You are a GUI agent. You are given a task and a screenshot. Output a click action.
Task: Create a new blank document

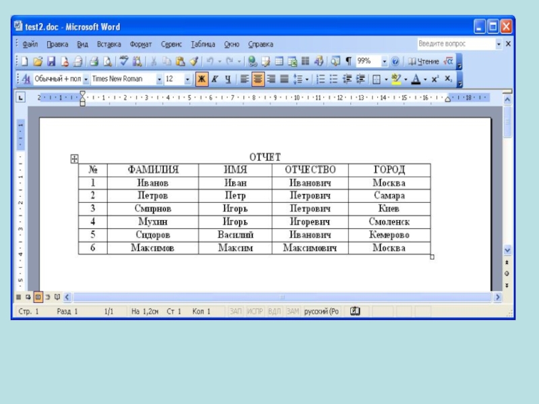click(x=24, y=61)
